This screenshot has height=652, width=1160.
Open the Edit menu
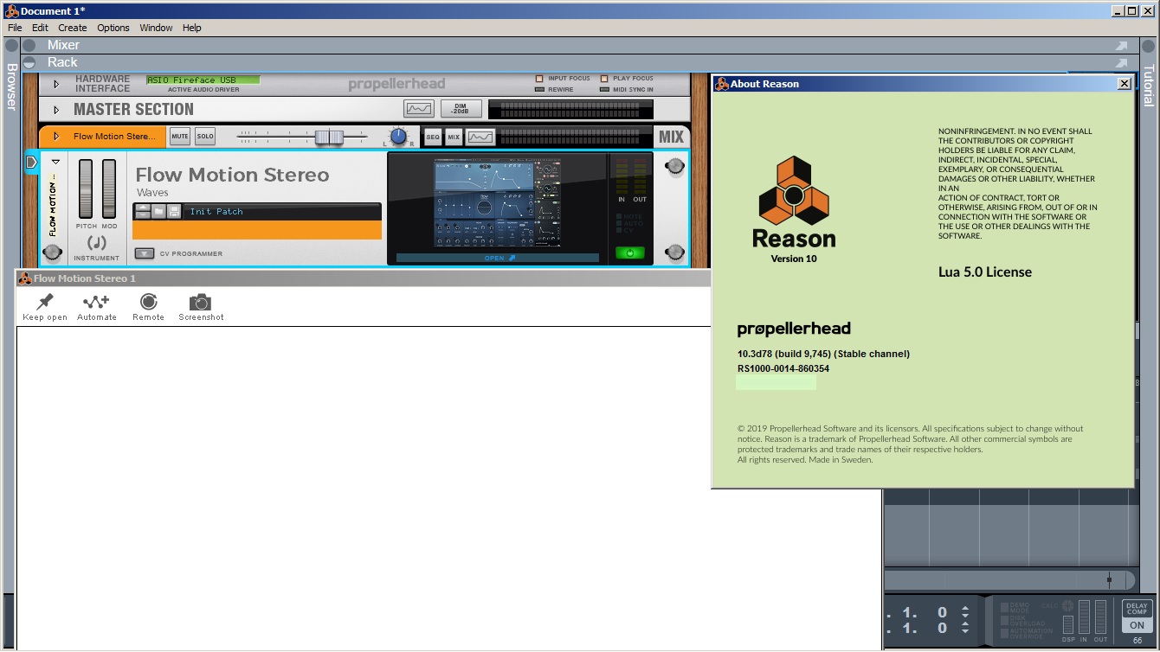coord(40,28)
